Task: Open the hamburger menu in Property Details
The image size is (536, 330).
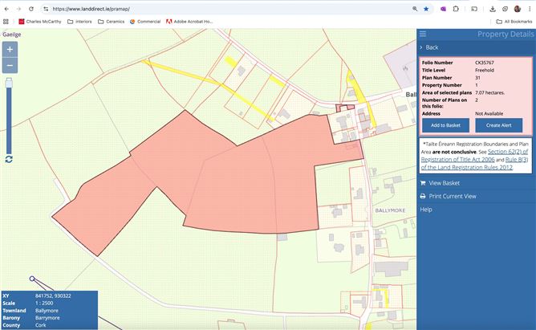Action: click(x=423, y=34)
